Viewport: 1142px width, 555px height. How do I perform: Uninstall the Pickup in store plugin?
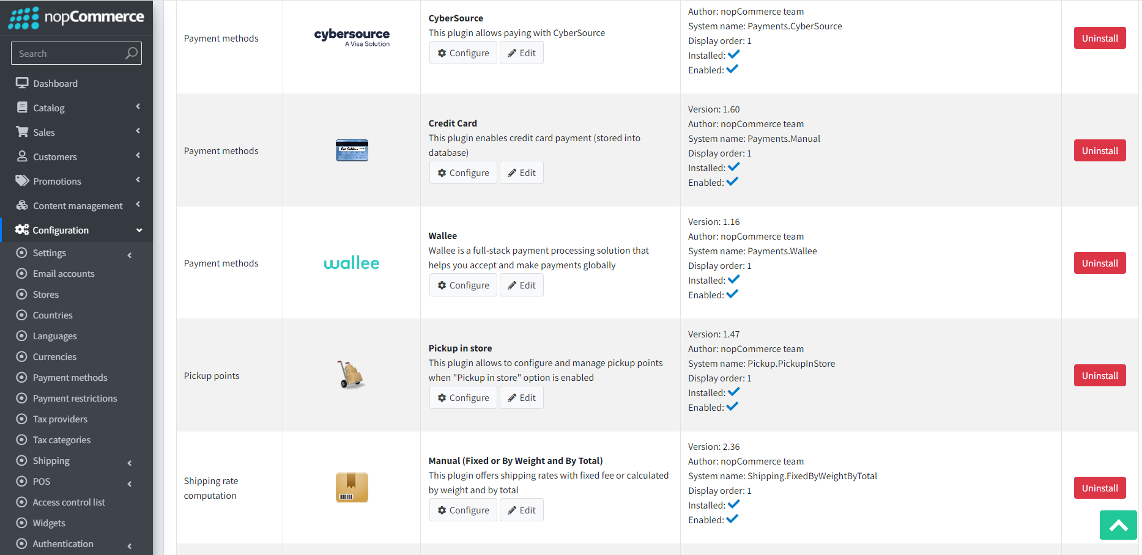click(1099, 375)
